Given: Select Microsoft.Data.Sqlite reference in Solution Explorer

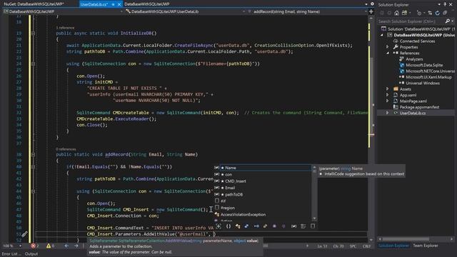Looking at the screenshot, I should click(424, 65).
